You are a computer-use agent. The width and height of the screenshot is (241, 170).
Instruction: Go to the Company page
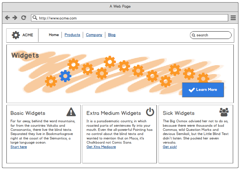tap(94, 35)
